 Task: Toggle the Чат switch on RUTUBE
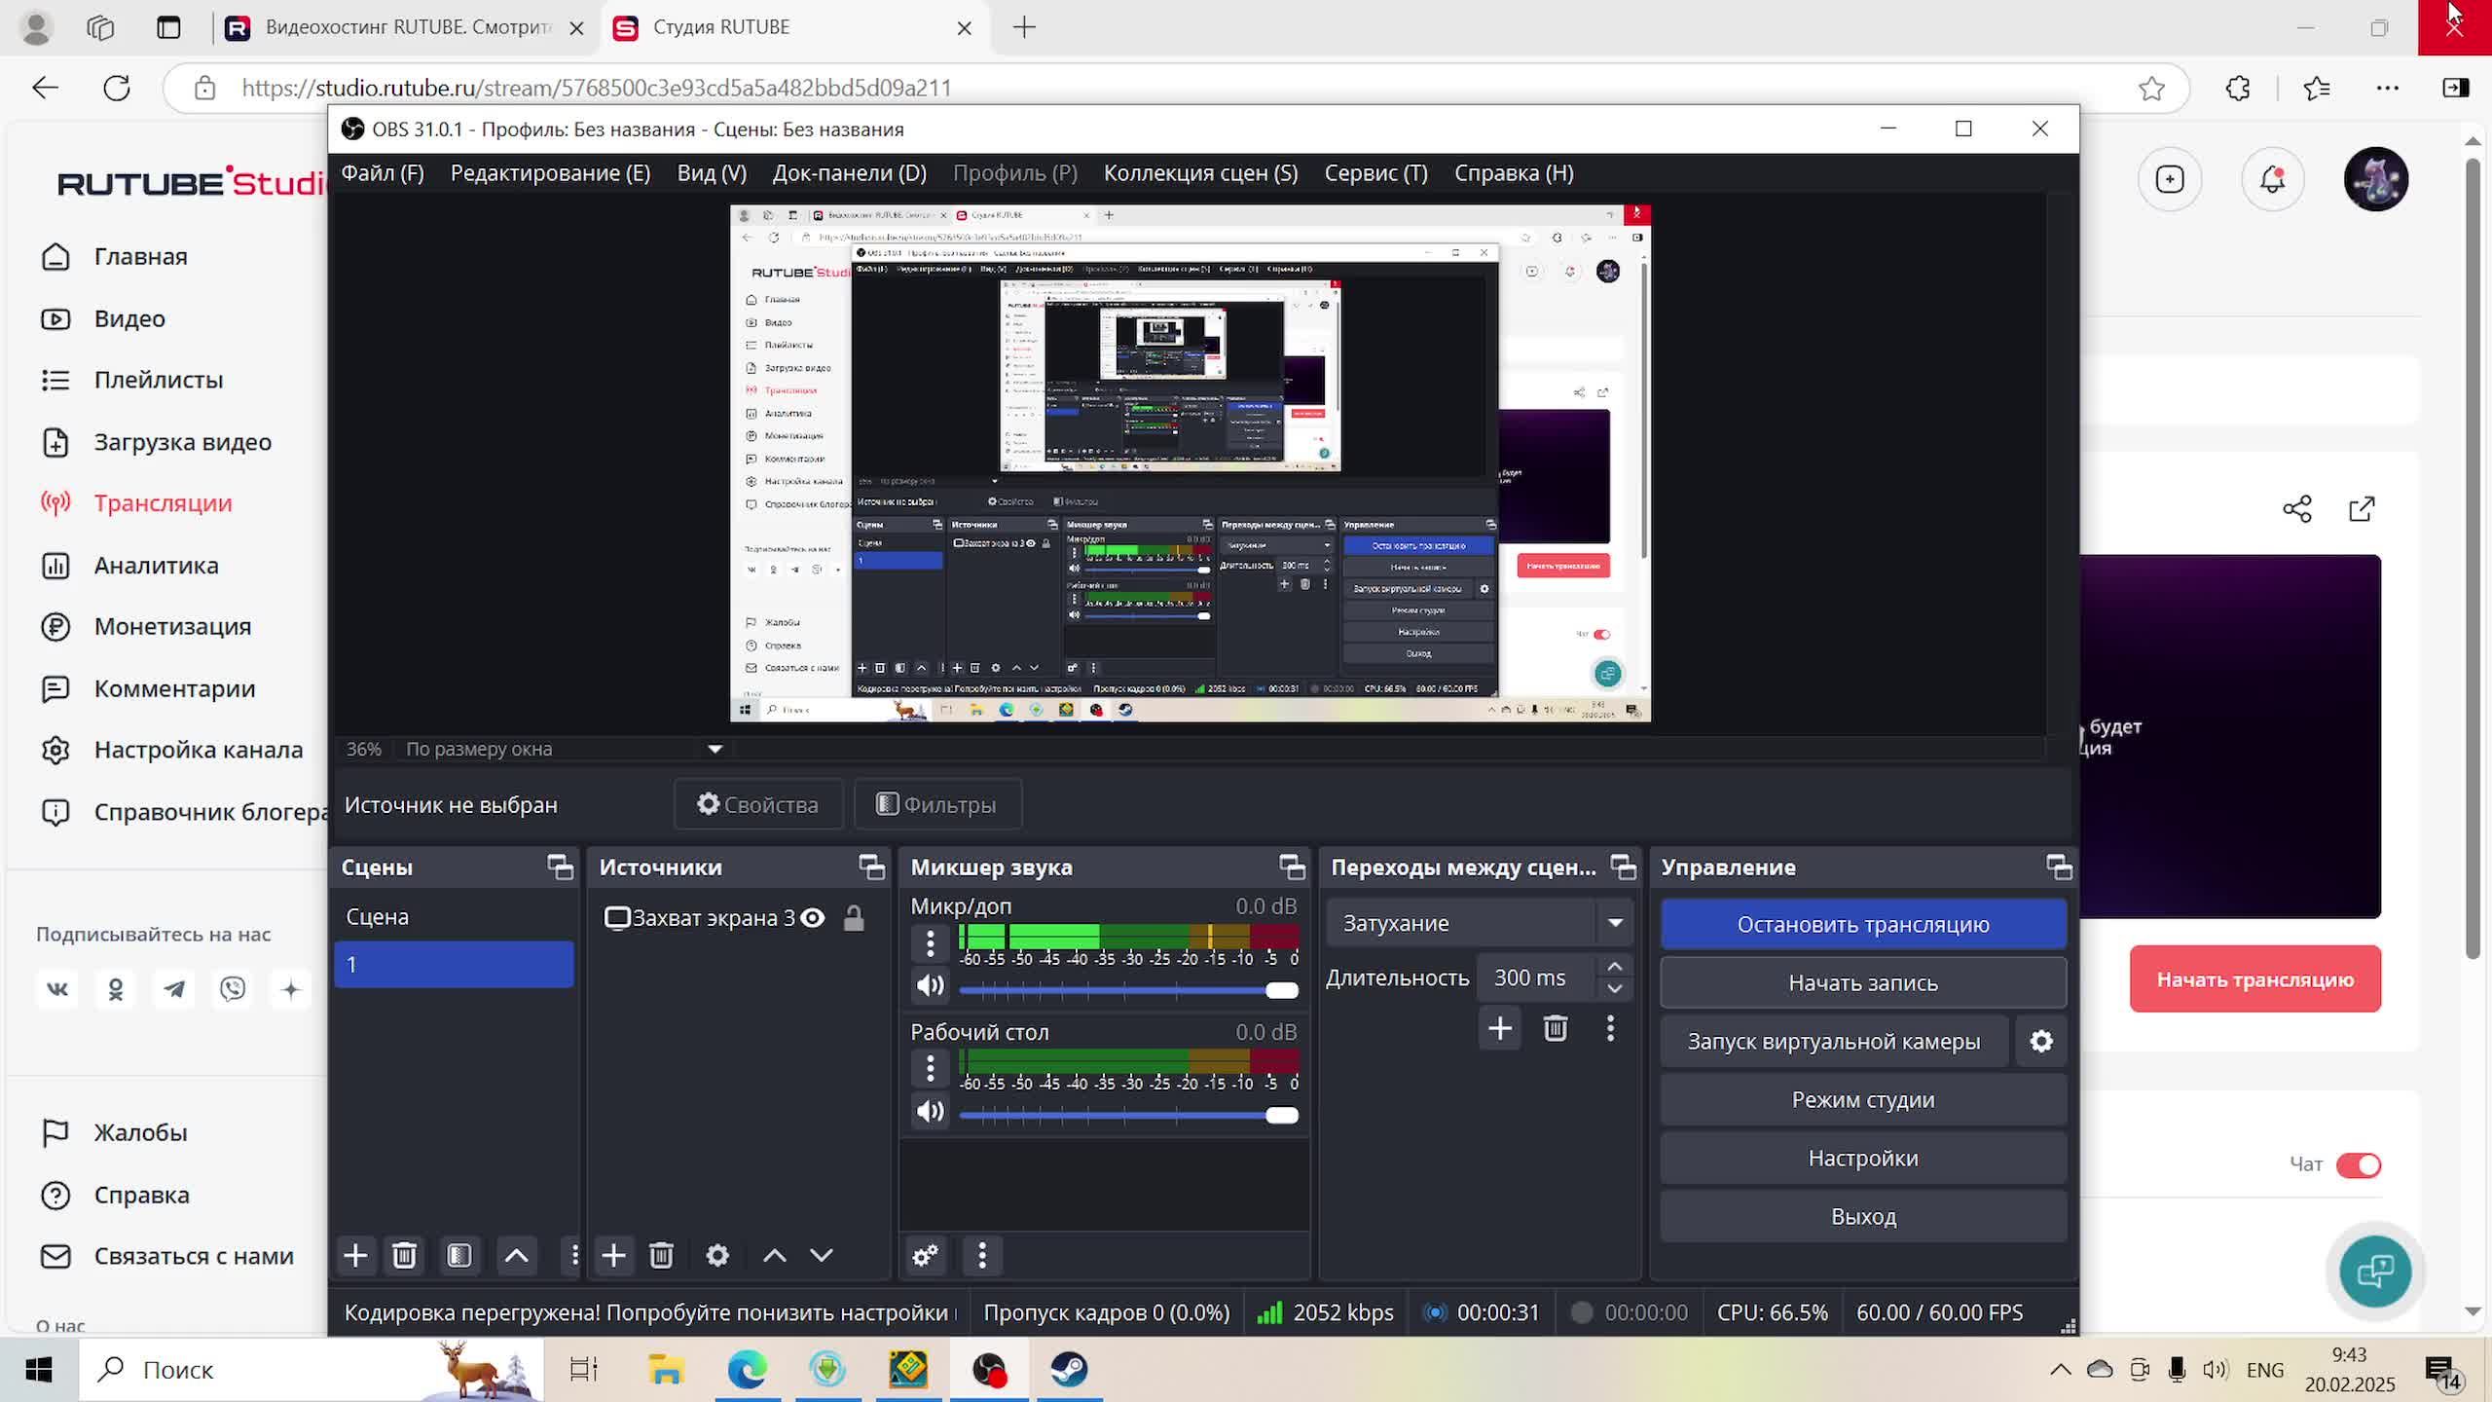pos(2358,1164)
